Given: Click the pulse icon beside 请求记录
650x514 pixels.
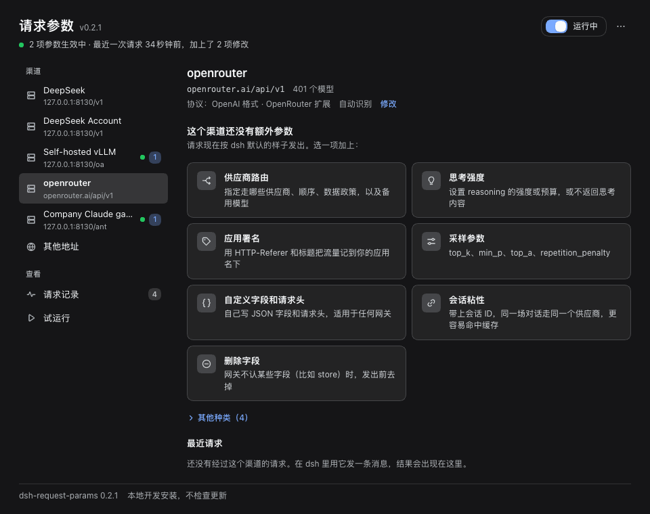Looking at the screenshot, I should coord(31,294).
